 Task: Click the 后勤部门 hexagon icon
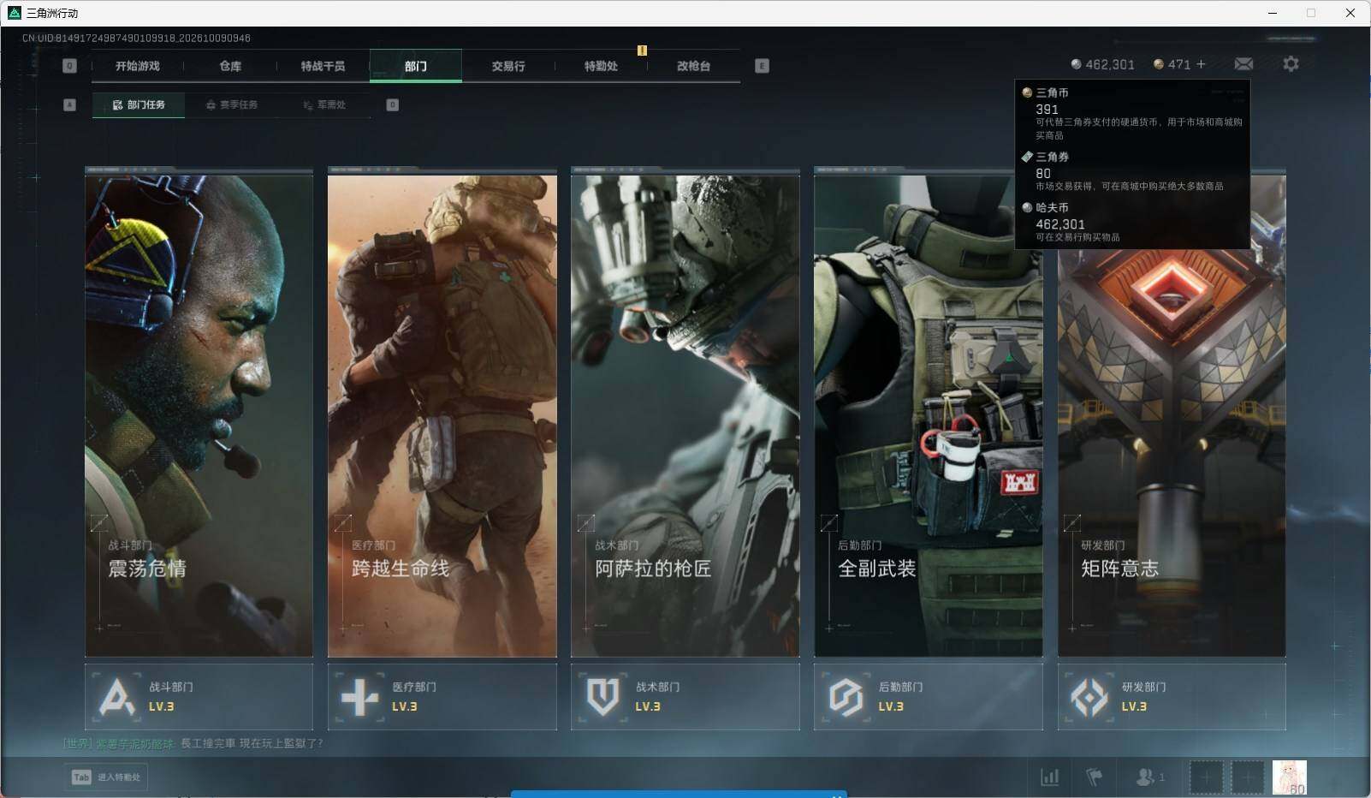pos(846,697)
